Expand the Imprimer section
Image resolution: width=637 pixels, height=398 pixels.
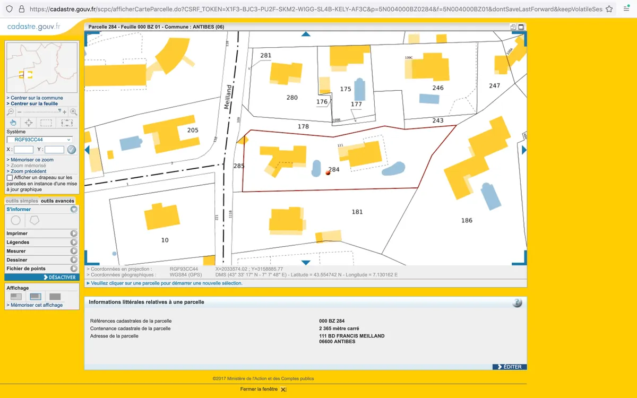pyautogui.click(x=74, y=233)
